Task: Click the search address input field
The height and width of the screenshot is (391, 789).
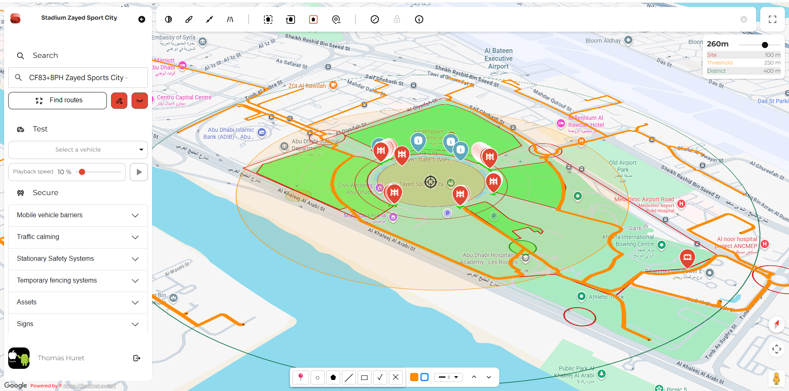Action: (x=78, y=78)
